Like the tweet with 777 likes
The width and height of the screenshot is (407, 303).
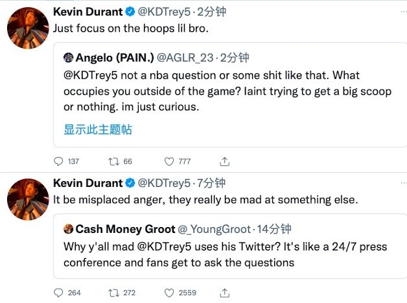pyautogui.click(x=170, y=161)
